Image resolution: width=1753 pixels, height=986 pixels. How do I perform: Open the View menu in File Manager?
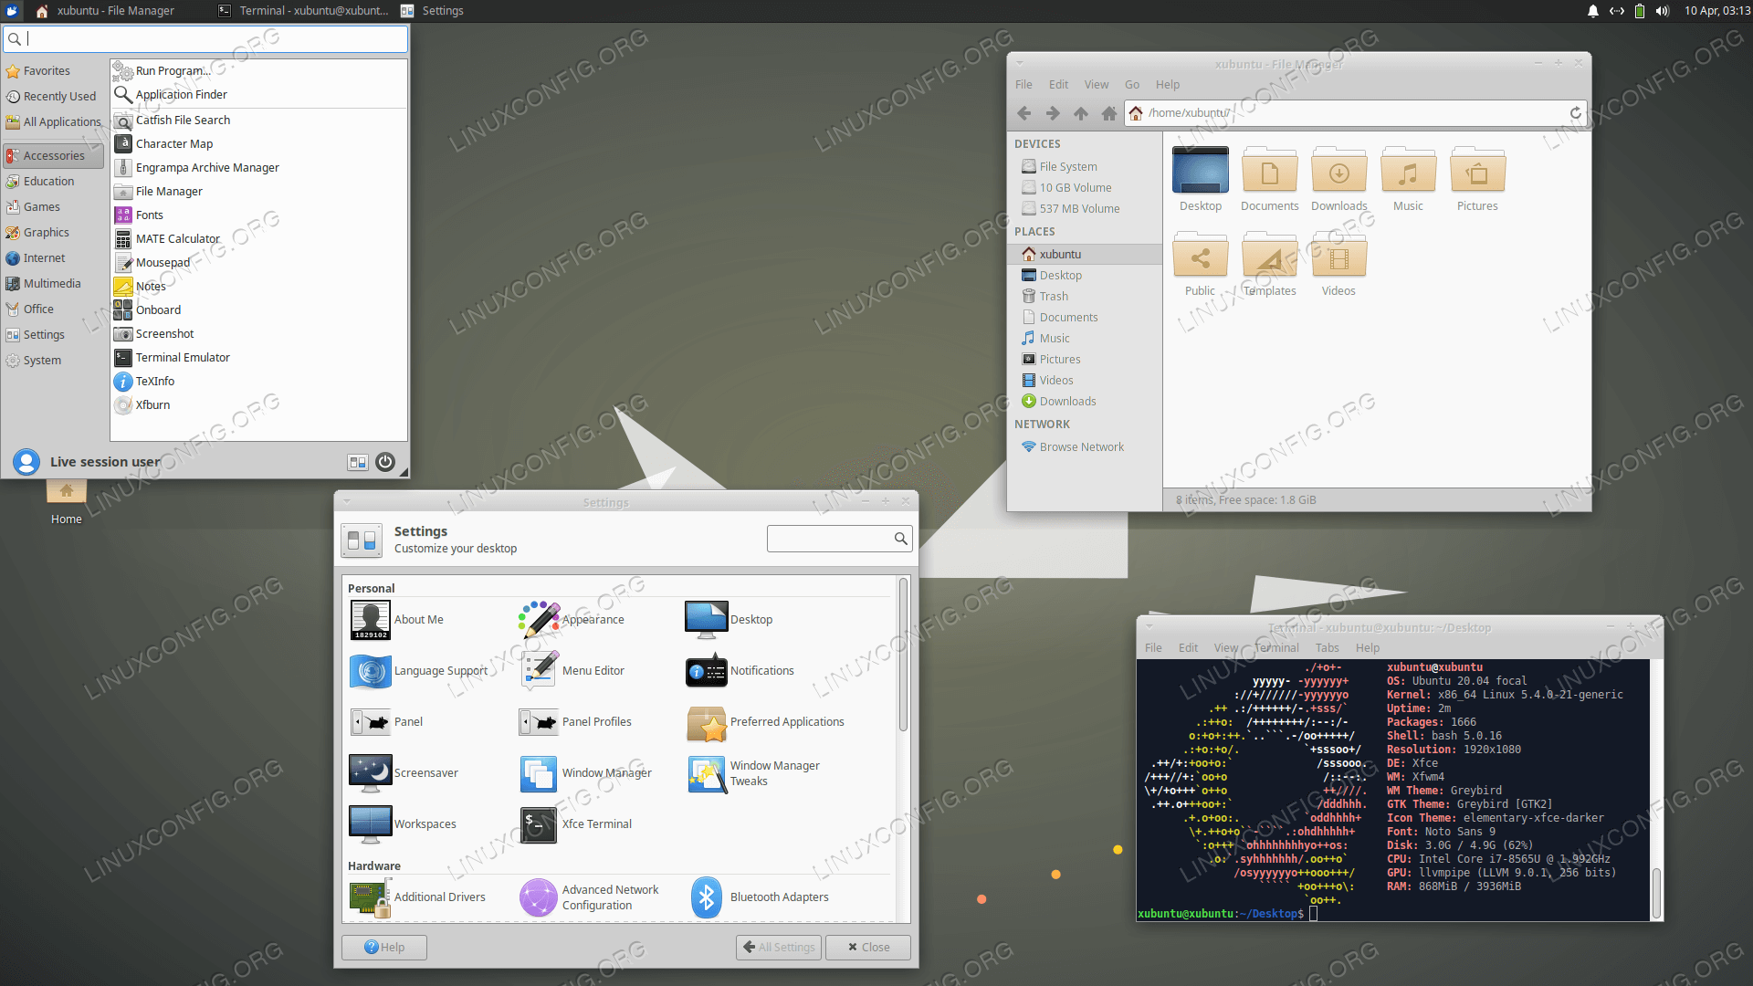click(x=1097, y=85)
